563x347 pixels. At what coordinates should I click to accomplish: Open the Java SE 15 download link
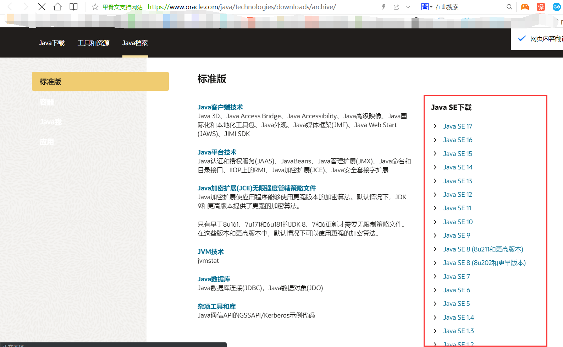coord(458,154)
